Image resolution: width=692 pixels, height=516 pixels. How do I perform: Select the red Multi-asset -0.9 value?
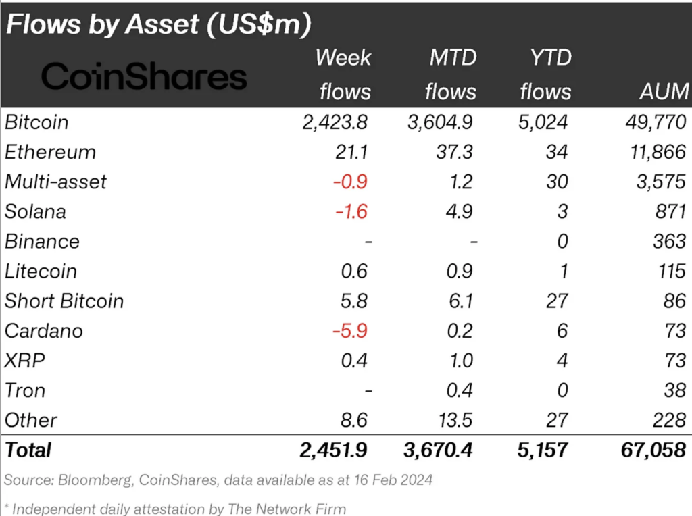[x=350, y=182]
